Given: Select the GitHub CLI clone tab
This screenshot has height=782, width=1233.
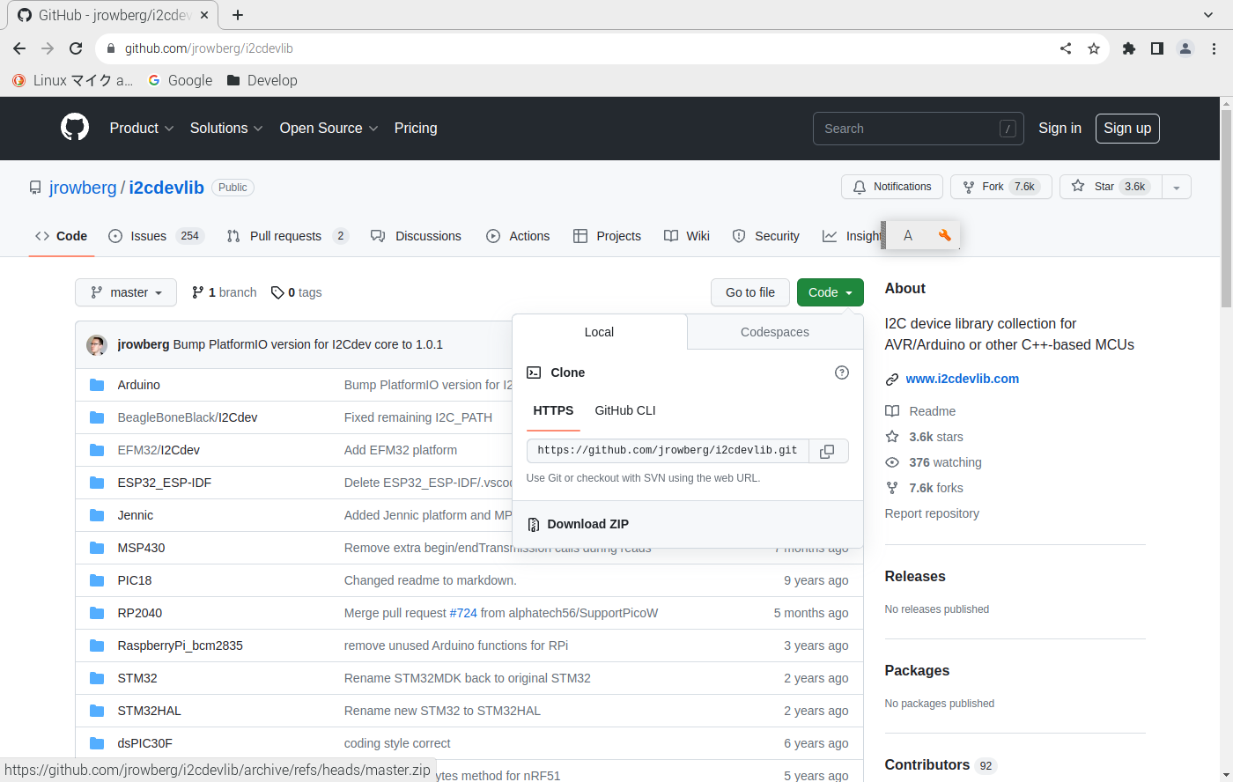Looking at the screenshot, I should click(x=624, y=410).
